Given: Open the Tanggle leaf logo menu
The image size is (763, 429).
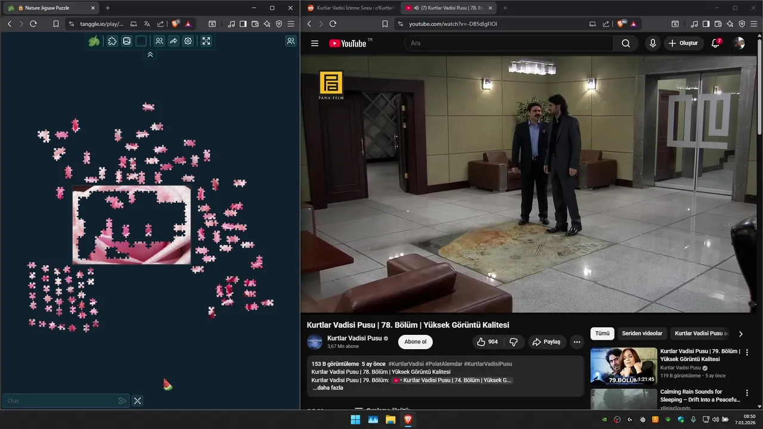Looking at the screenshot, I should [94, 41].
